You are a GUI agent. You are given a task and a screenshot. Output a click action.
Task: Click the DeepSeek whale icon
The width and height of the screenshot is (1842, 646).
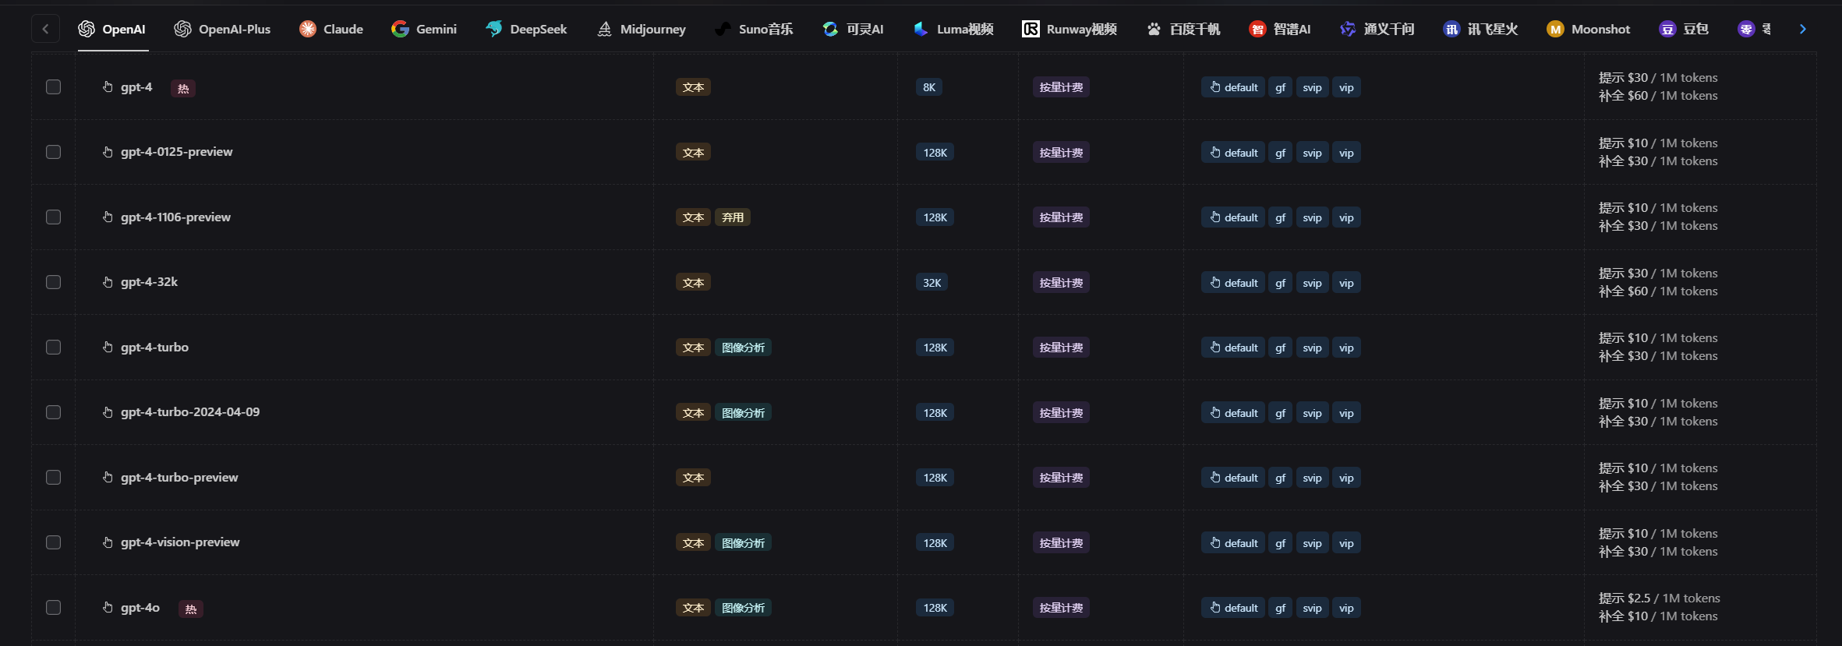(494, 29)
